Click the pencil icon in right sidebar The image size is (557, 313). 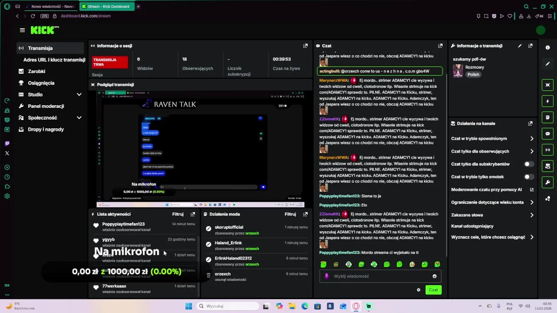pyautogui.click(x=547, y=63)
